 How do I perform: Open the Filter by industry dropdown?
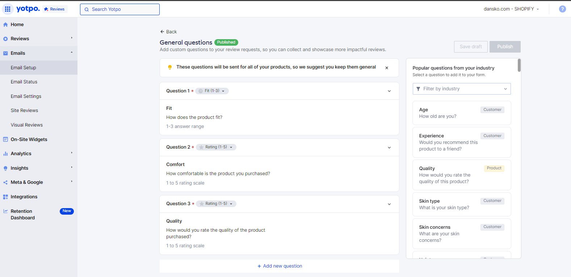click(x=462, y=89)
